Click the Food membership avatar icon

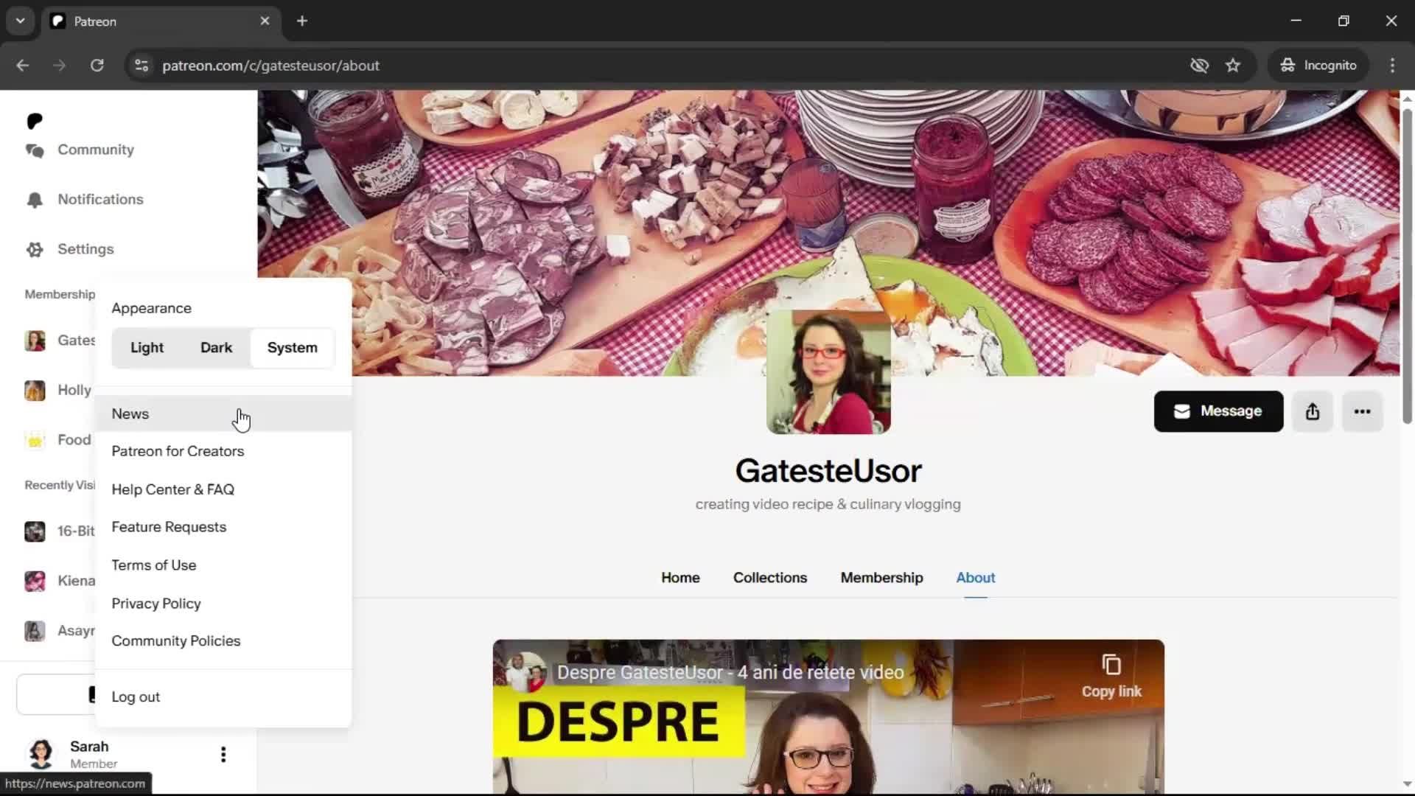(x=35, y=440)
